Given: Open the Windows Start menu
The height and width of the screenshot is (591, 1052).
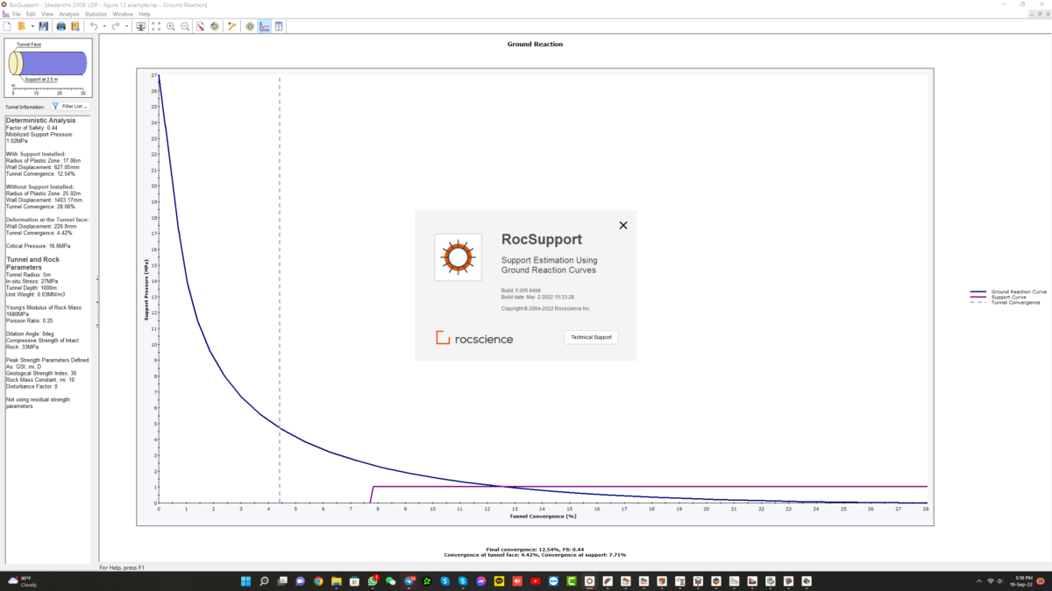Looking at the screenshot, I should (x=245, y=580).
